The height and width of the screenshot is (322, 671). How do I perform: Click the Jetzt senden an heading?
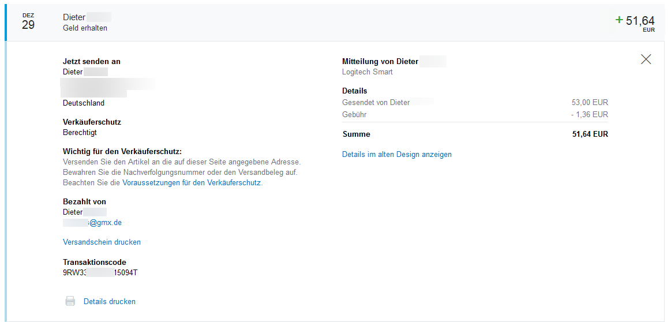coord(92,61)
